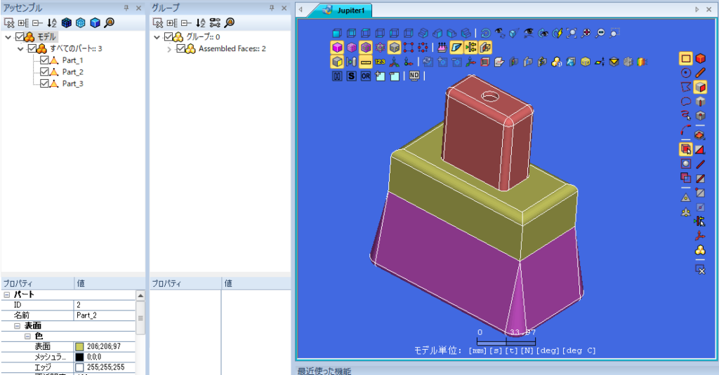
Task: Select the solid magenta cube display icon
Action: 337,47
